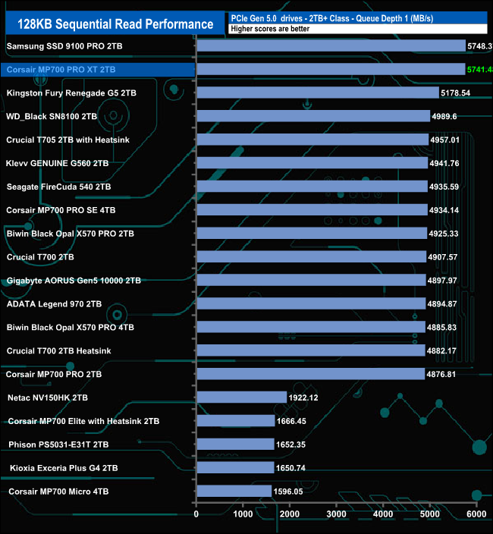
Task: Select the value 4885.83
Action: pyautogui.click(x=441, y=328)
